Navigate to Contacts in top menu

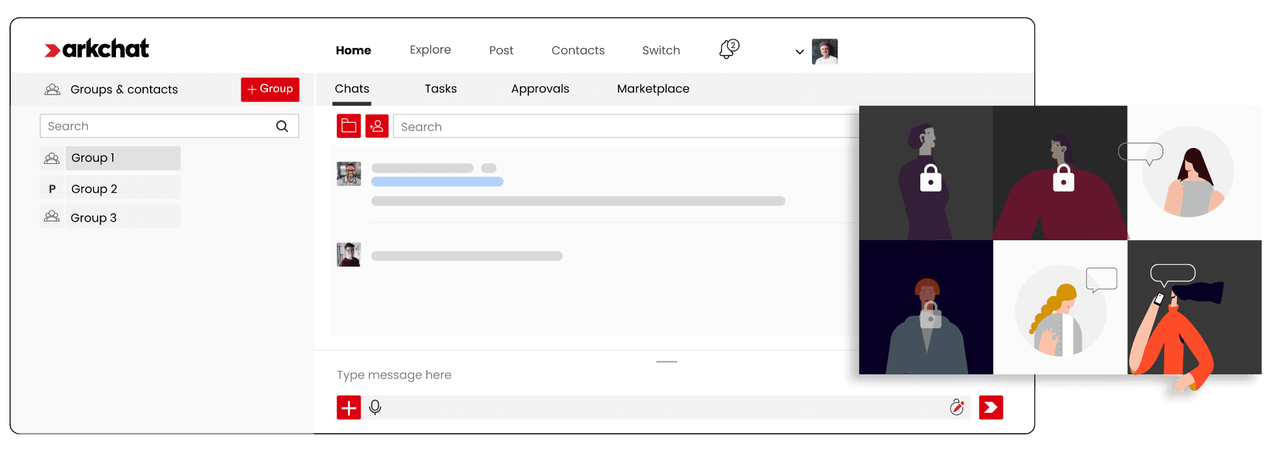click(x=578, y=50)
